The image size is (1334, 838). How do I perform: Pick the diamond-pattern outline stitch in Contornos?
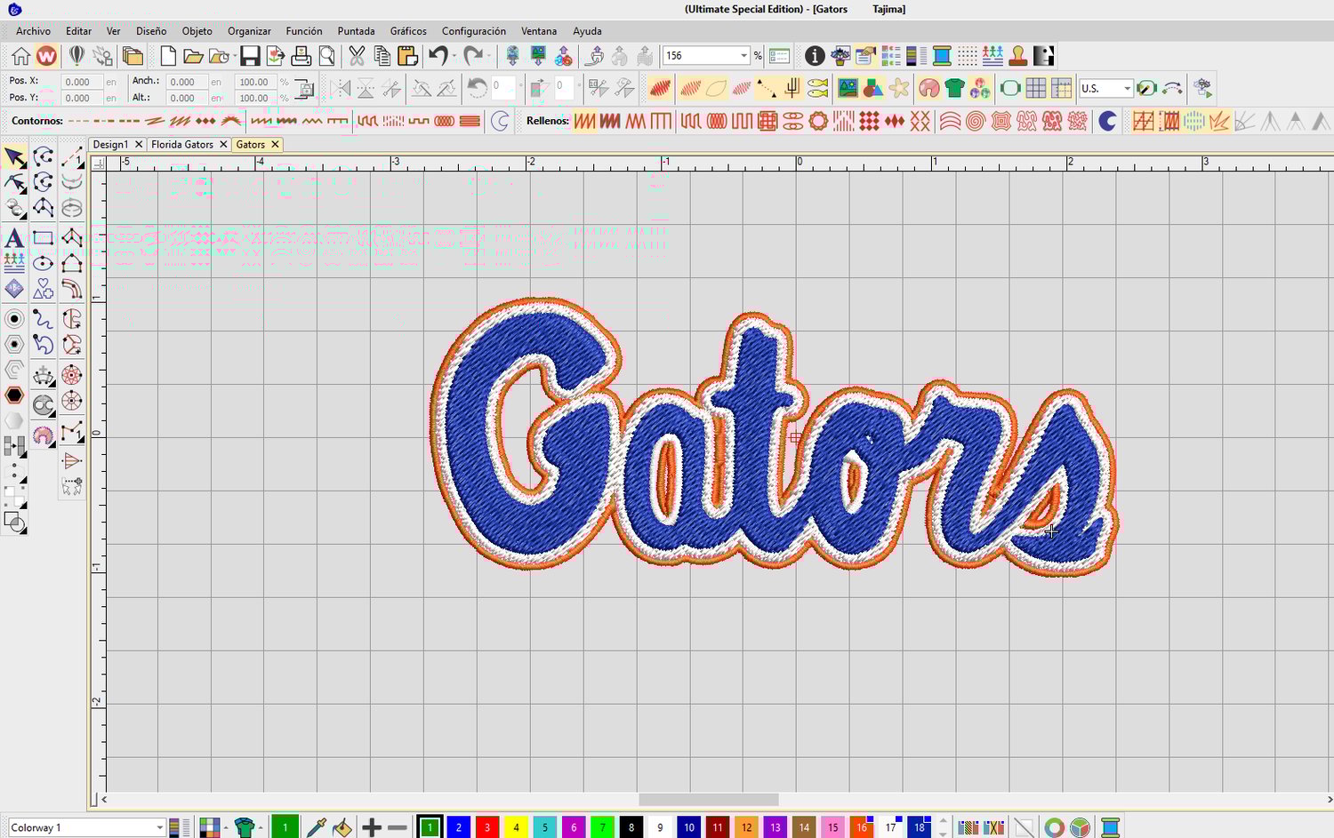tap(205, 121)
